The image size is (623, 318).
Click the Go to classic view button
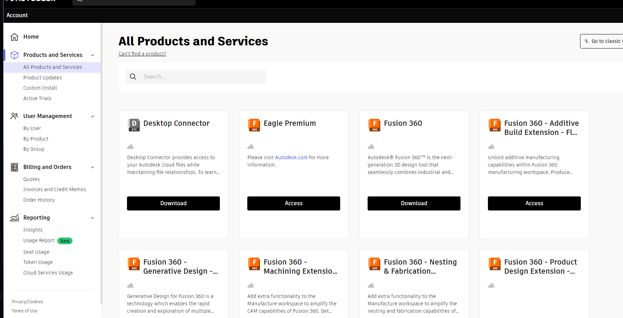tap(602, 41)
